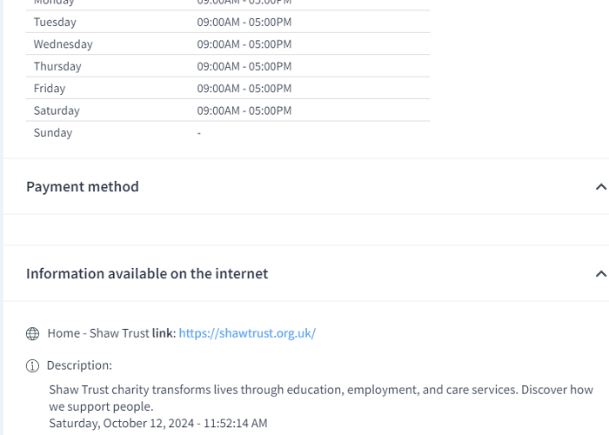Click the Shaw Trust charity description paragraph
609x435 pixels.
[x=321, y=398]
